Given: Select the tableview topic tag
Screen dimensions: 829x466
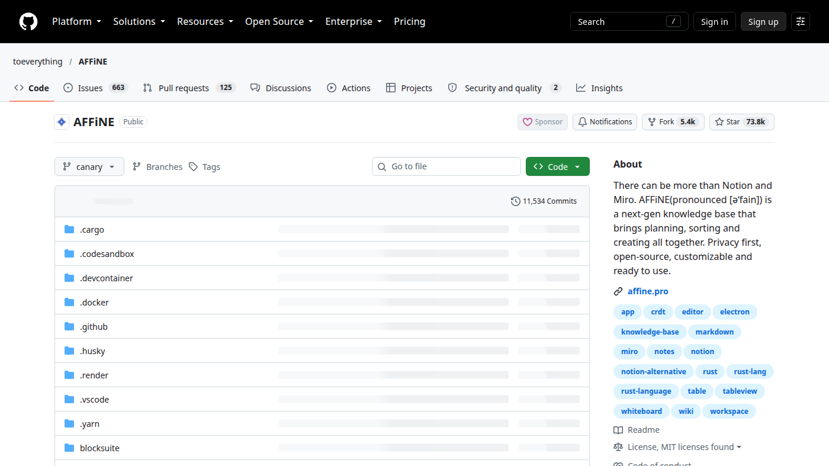Looking at the screenshot, I should click(740, 391).
